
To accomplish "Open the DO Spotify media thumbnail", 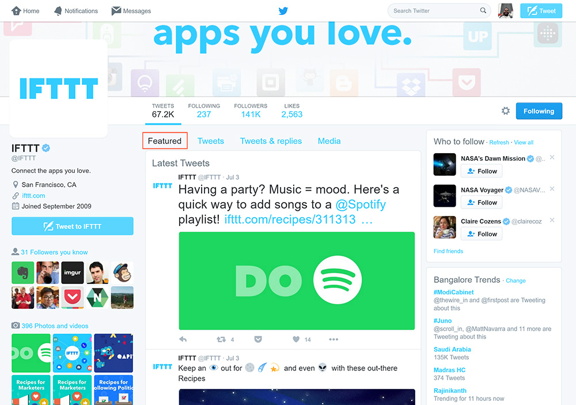I will coord(31,353).
